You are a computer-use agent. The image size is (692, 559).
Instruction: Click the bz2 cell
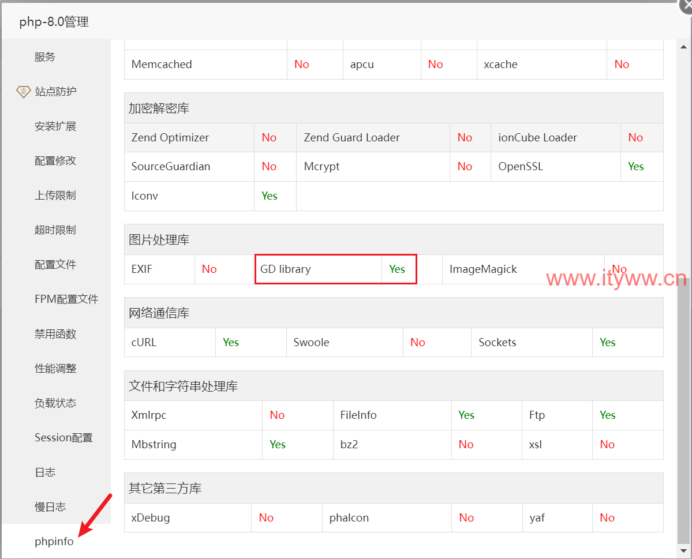point(392,444)
